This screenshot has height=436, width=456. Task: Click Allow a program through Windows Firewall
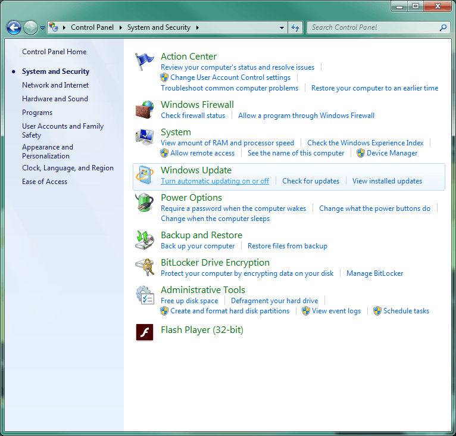click(x=306, y=116)
